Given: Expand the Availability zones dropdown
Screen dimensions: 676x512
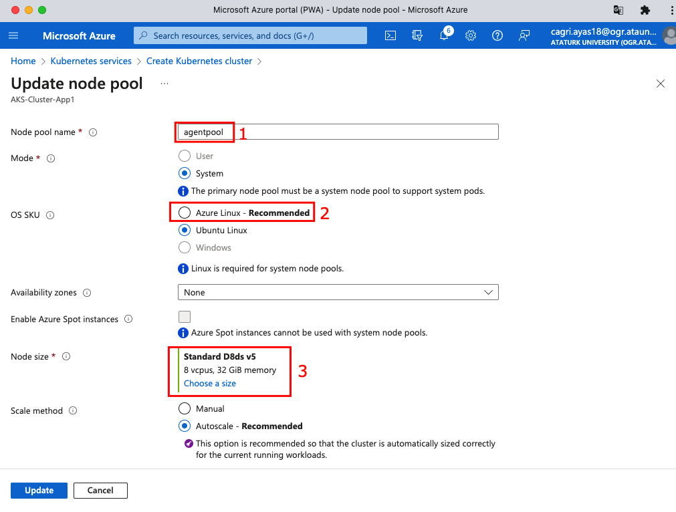Looking at the screenshot, I should 338,292.
